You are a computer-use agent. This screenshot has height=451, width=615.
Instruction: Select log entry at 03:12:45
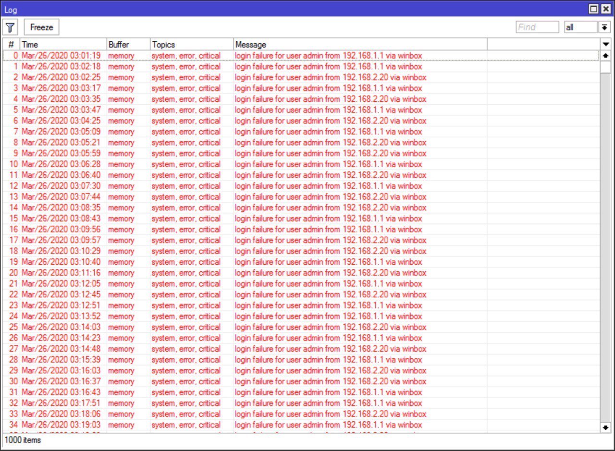(301, 294)
